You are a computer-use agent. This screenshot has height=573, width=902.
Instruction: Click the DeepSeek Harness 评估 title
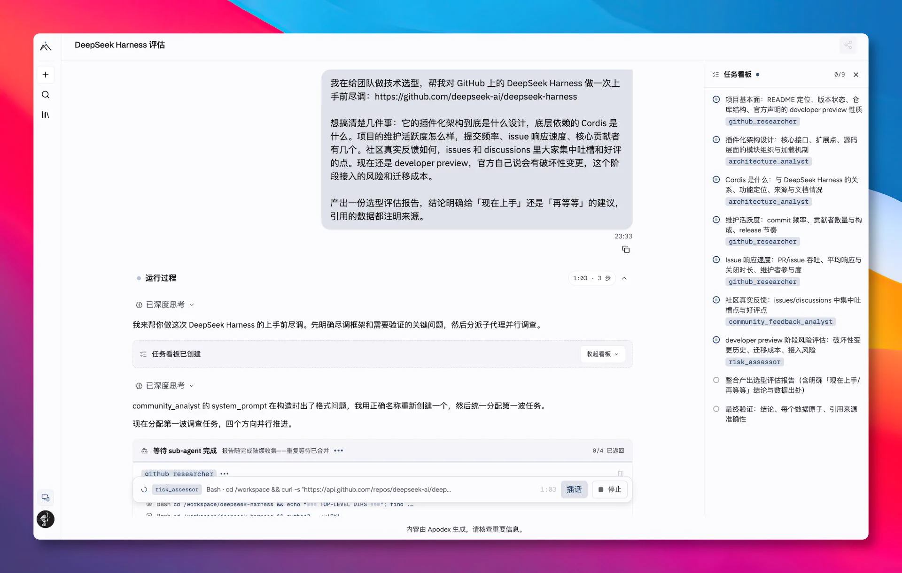point(120,45)
